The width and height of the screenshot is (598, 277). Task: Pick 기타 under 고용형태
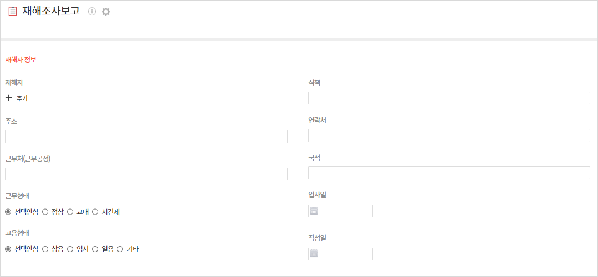coord(120,249)
